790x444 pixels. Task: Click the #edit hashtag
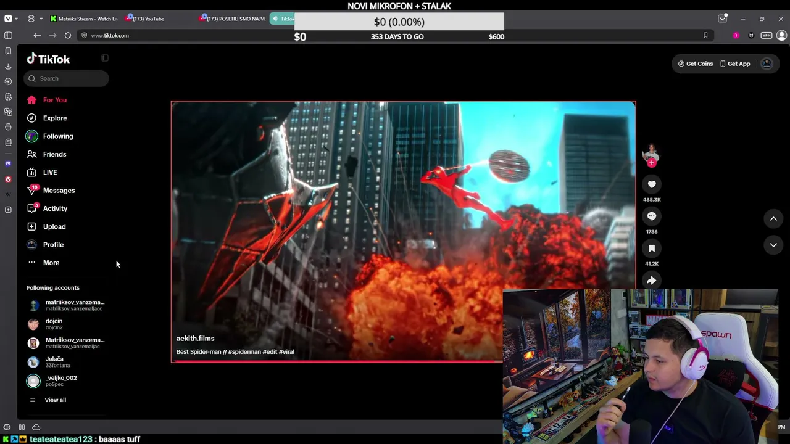tap(270, 352)
